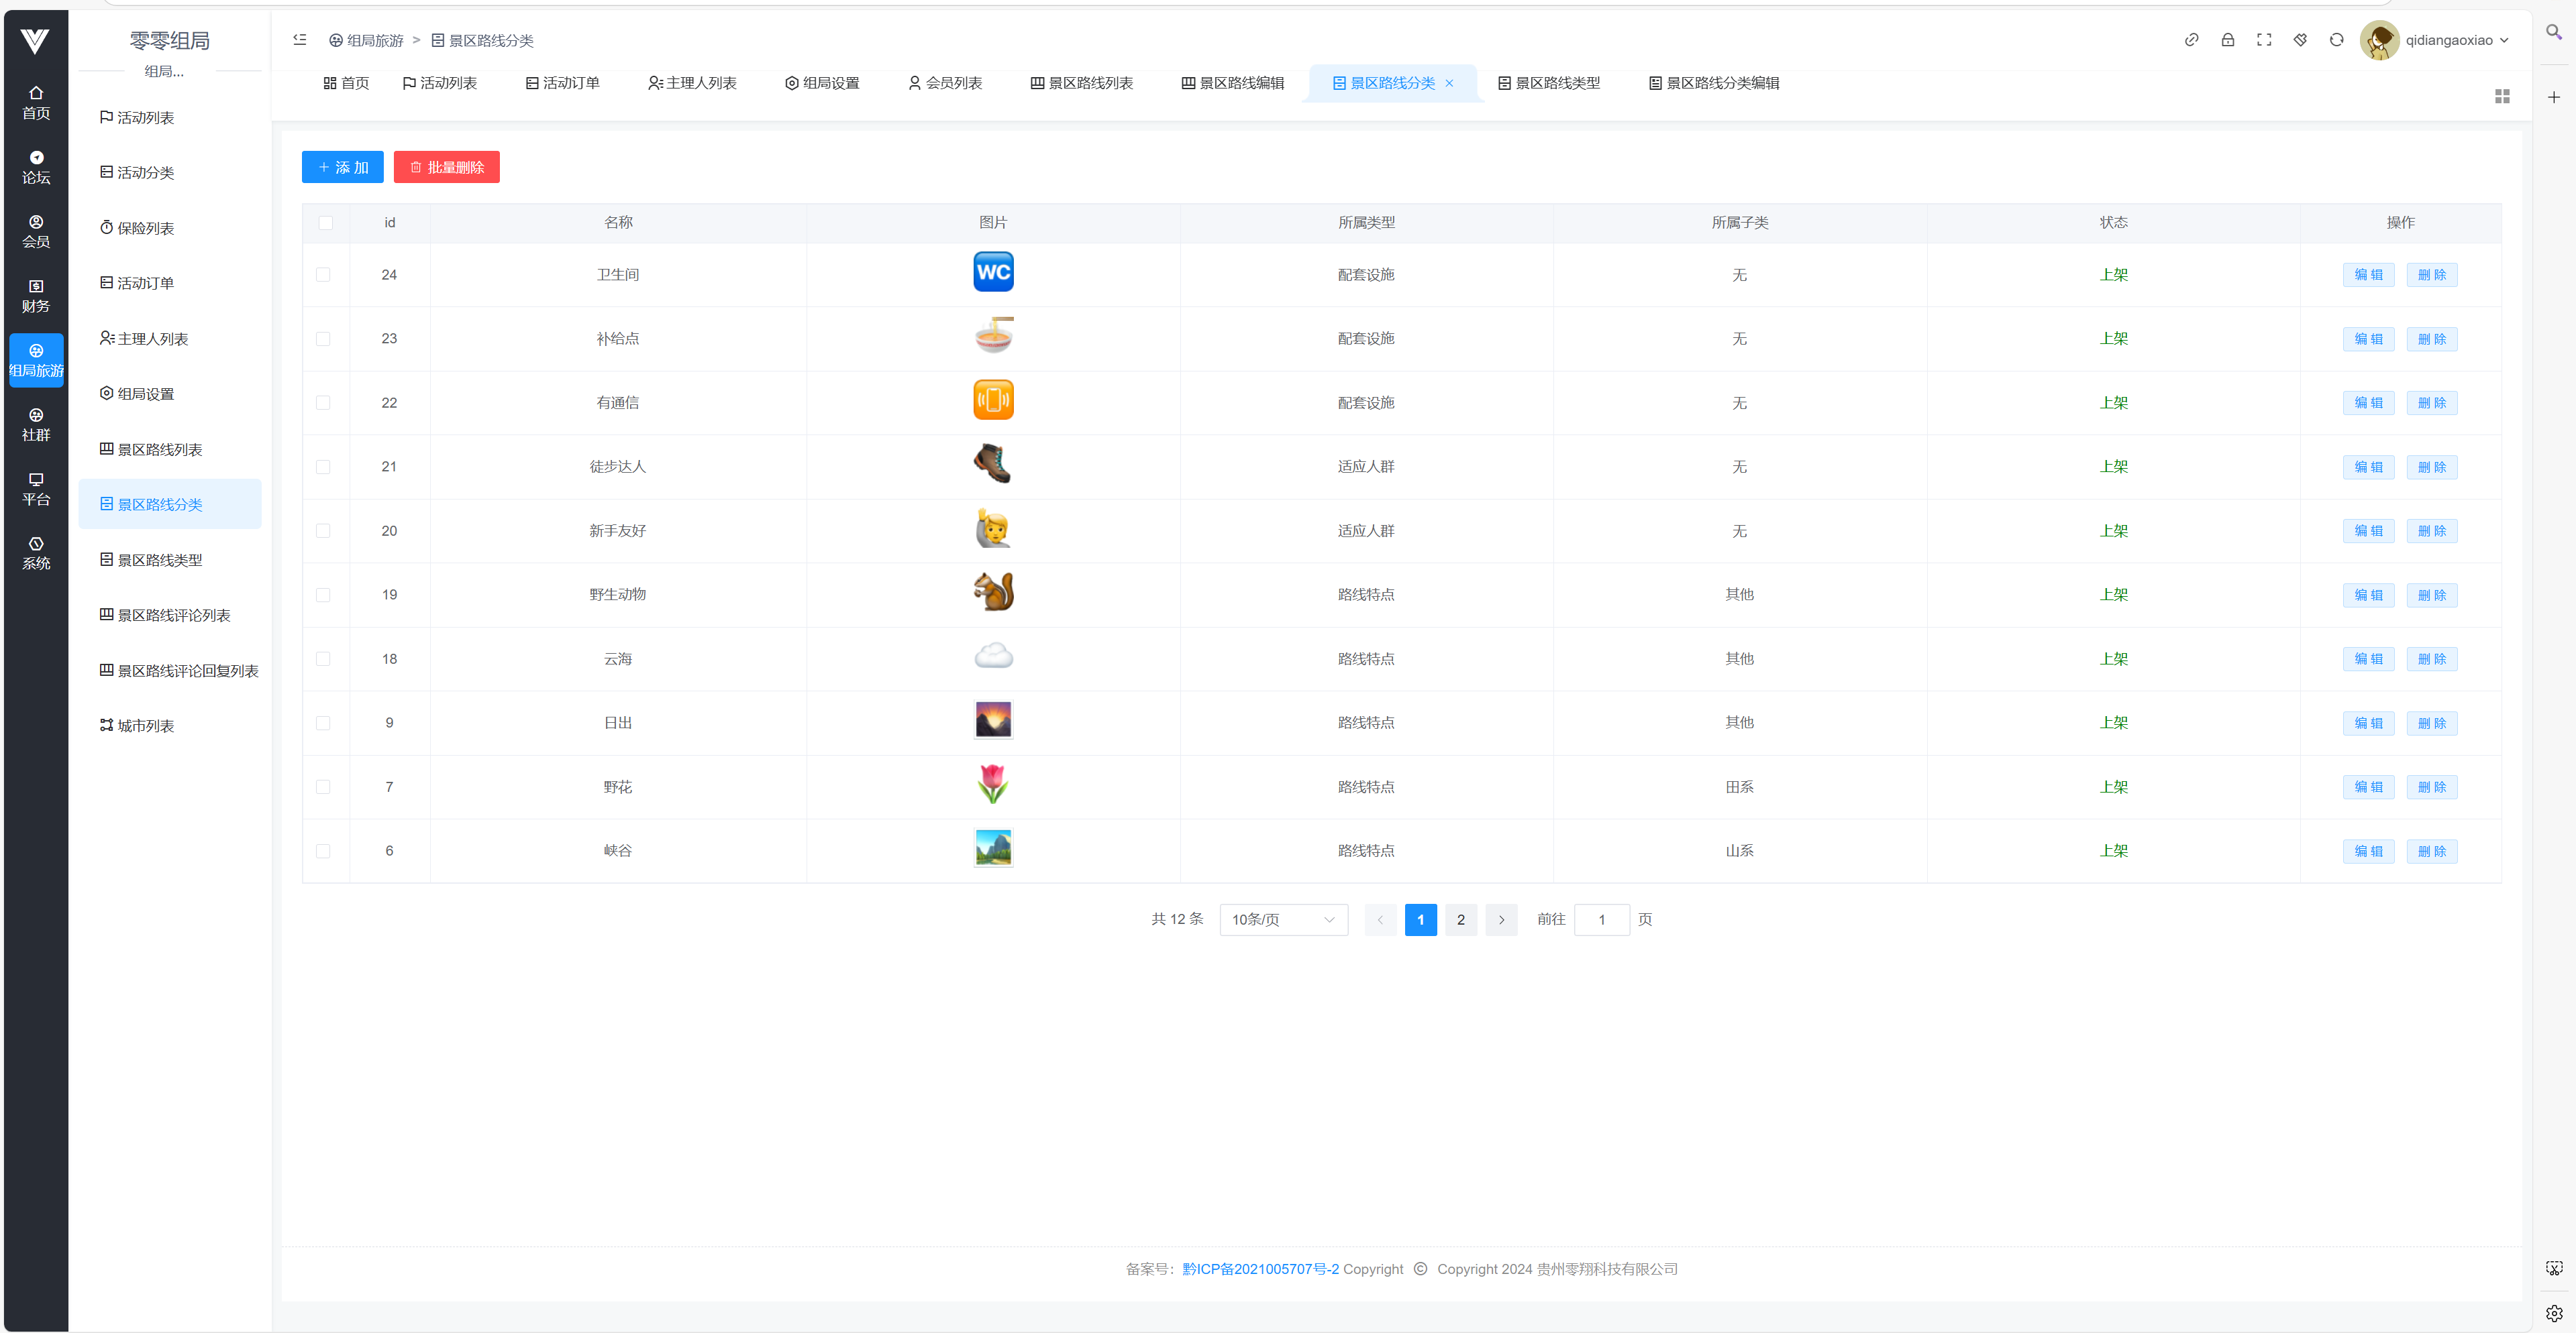Toggle fullscreen mode icon
Screen dimensions: 2576x1333
coord(2264,40)
